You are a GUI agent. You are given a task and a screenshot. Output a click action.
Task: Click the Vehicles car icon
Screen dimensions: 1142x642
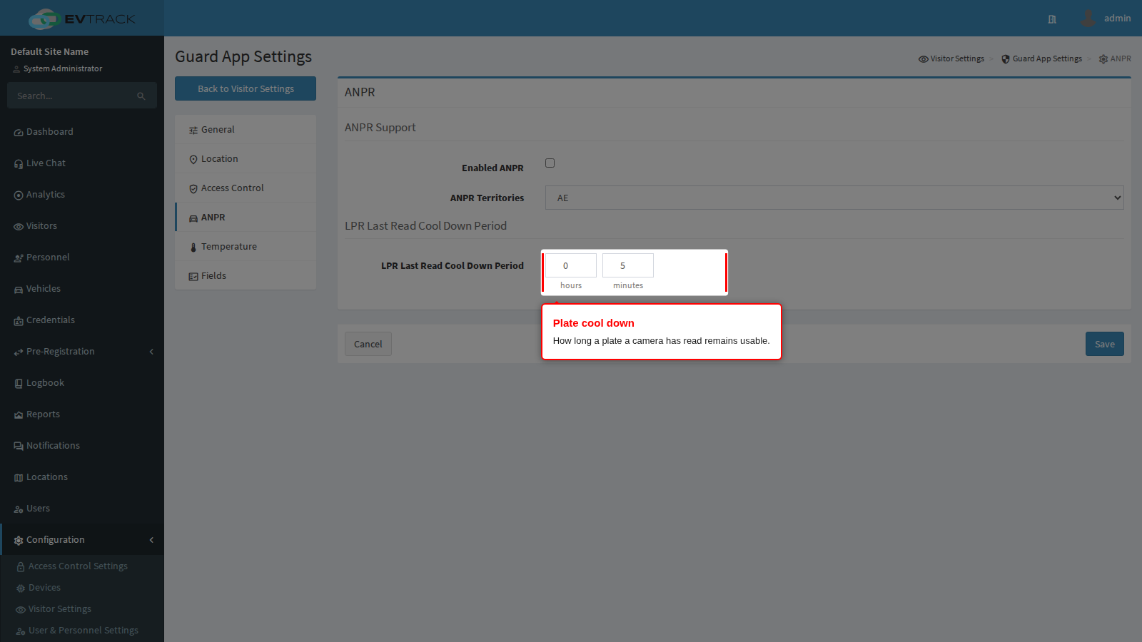click(x=19, y=290)
